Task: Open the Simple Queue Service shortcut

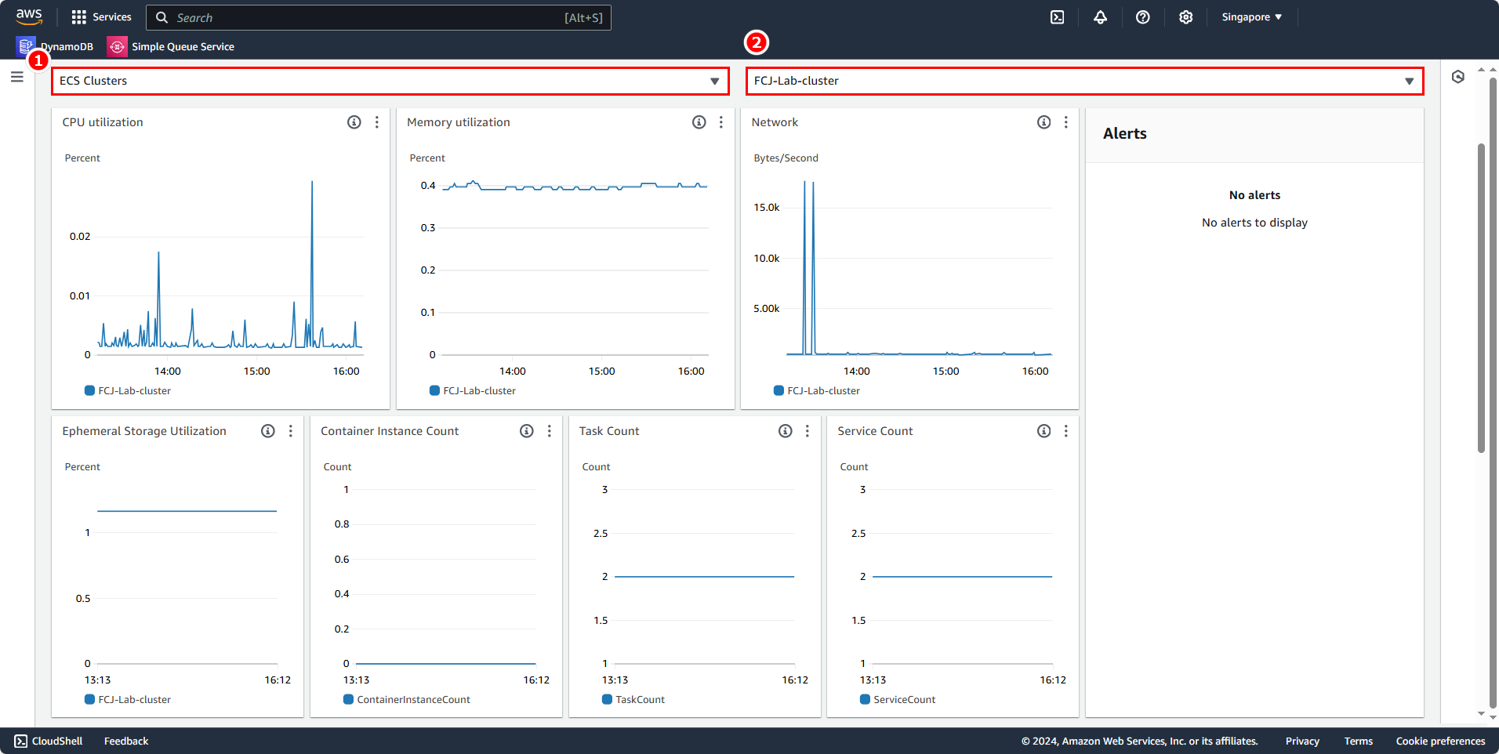Action: pos(171,46)
